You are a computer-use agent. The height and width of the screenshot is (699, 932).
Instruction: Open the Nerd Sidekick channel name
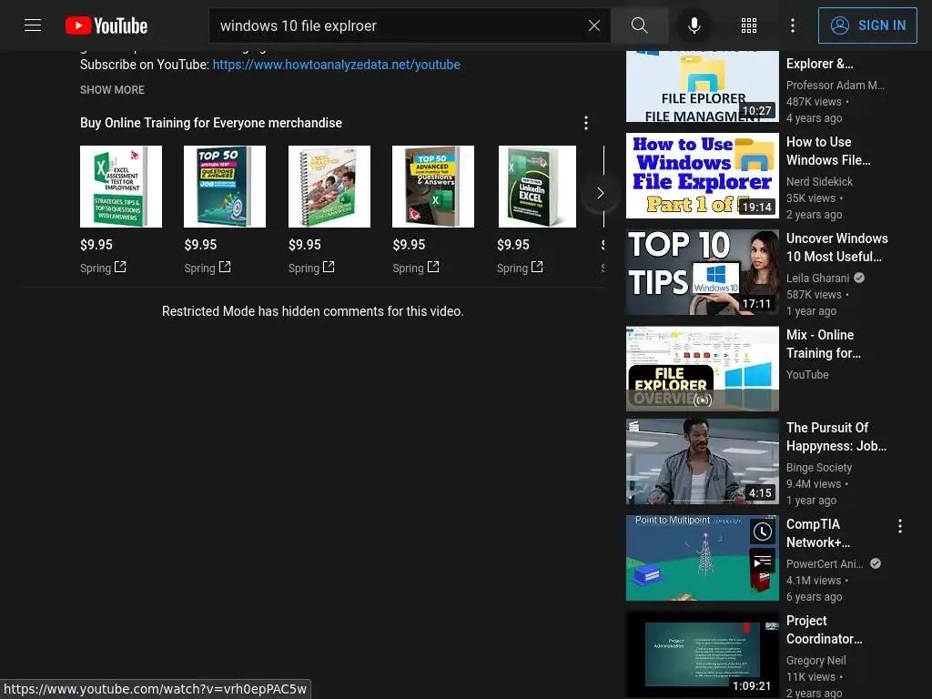(819, 182)
